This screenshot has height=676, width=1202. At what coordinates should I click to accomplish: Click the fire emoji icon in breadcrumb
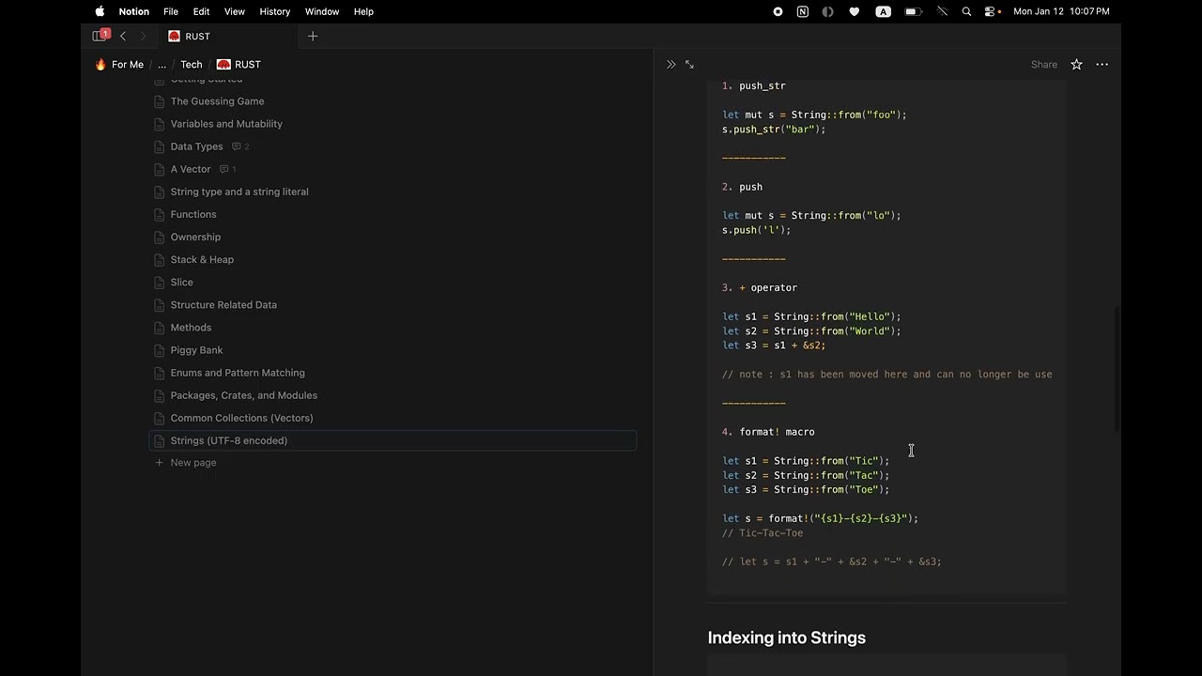click(100, 65)
